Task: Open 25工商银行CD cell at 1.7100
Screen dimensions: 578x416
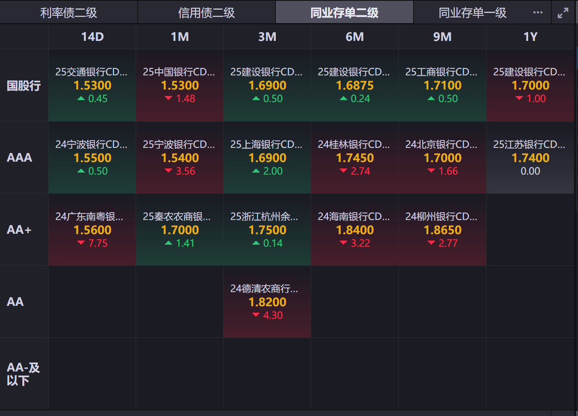Action: pyautogui.click(x=442, y=85)
